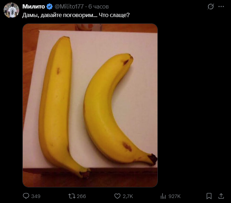Image resolution: width=231 pixels, height=203 pixels.
Task: Repost using the retweet arrows icon
Action: (x=71, y=196)
